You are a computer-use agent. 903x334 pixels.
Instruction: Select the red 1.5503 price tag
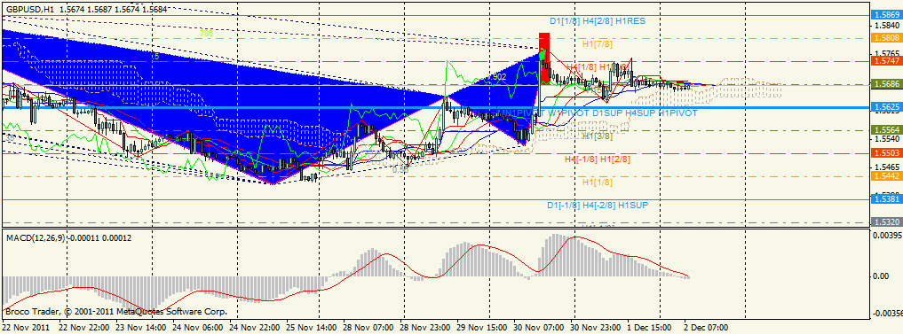[886, 153]
